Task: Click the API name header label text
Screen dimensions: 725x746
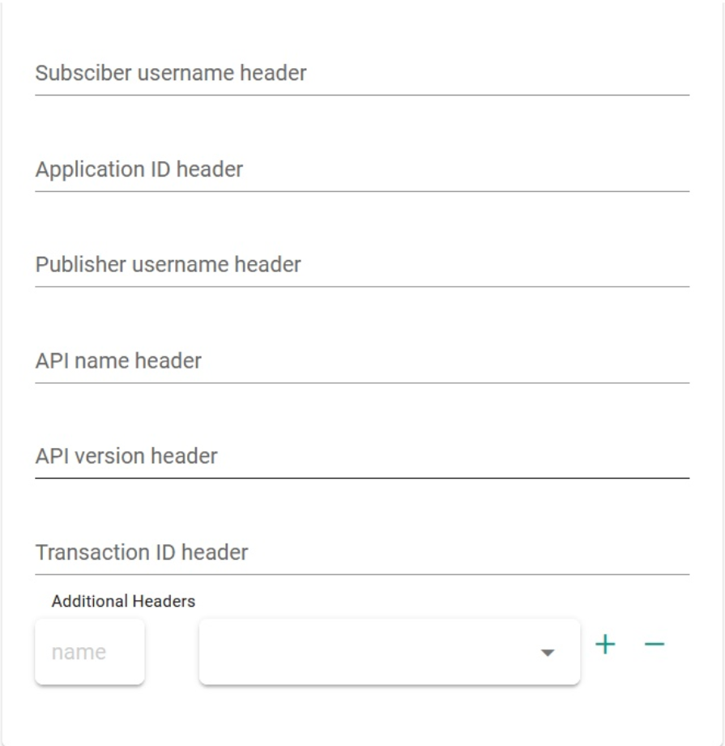Action: pyautogui.click(x=118, y=361)
